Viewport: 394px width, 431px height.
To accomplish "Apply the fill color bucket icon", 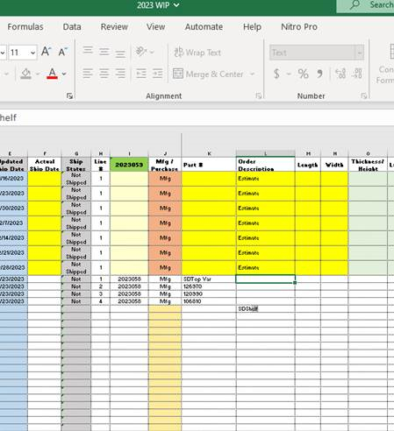I will click(x=26, y=74).
